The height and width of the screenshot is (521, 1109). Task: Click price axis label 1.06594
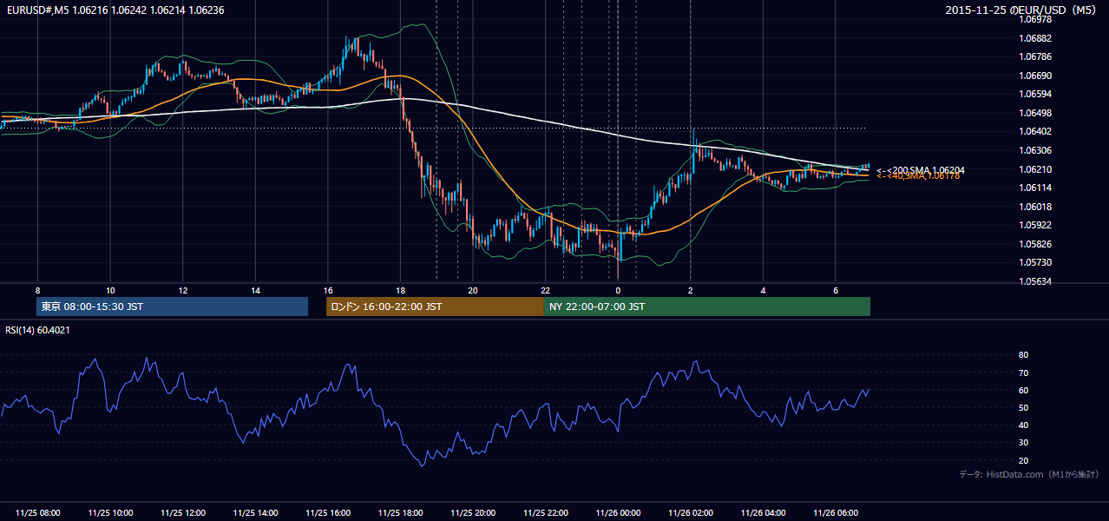pos(1035,94)
